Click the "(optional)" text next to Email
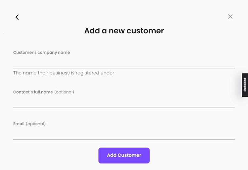The height and width of the screenshot is (170, 248). (36, 124)
